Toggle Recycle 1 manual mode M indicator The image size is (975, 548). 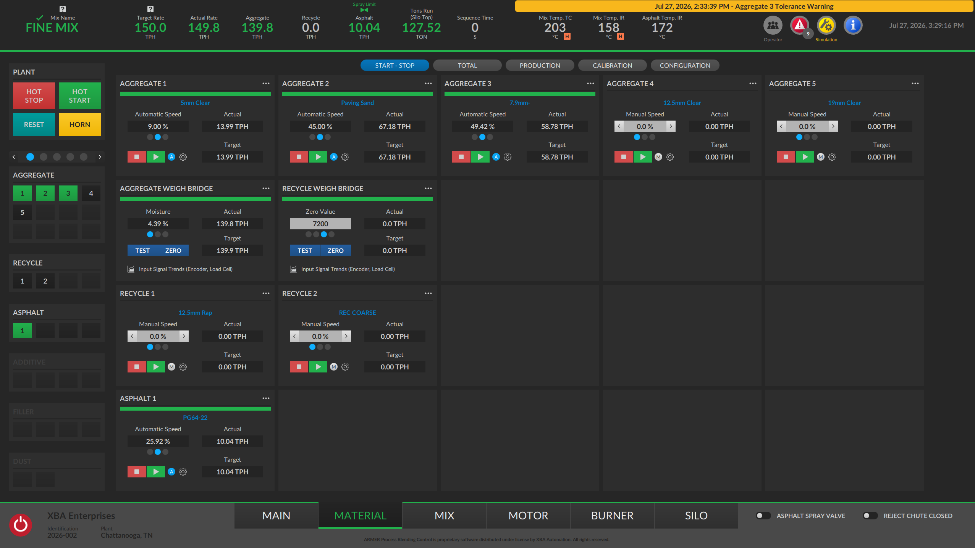[x=171, y=367]
